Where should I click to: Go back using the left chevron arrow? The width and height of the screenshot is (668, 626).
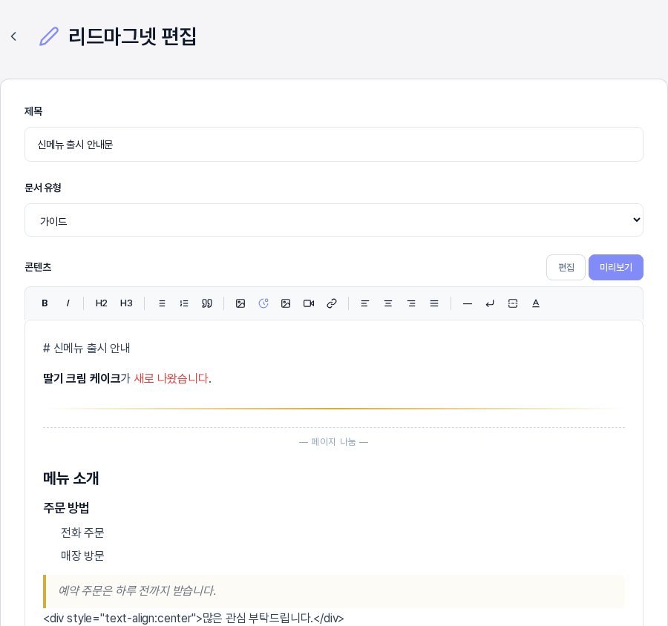point(13,36)
